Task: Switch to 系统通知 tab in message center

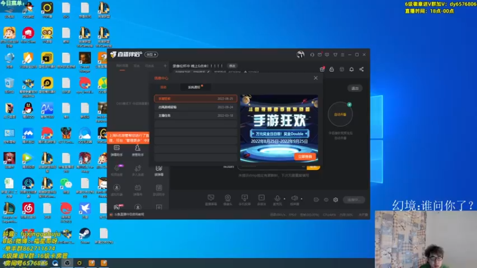Action: (x=194, y=87)
